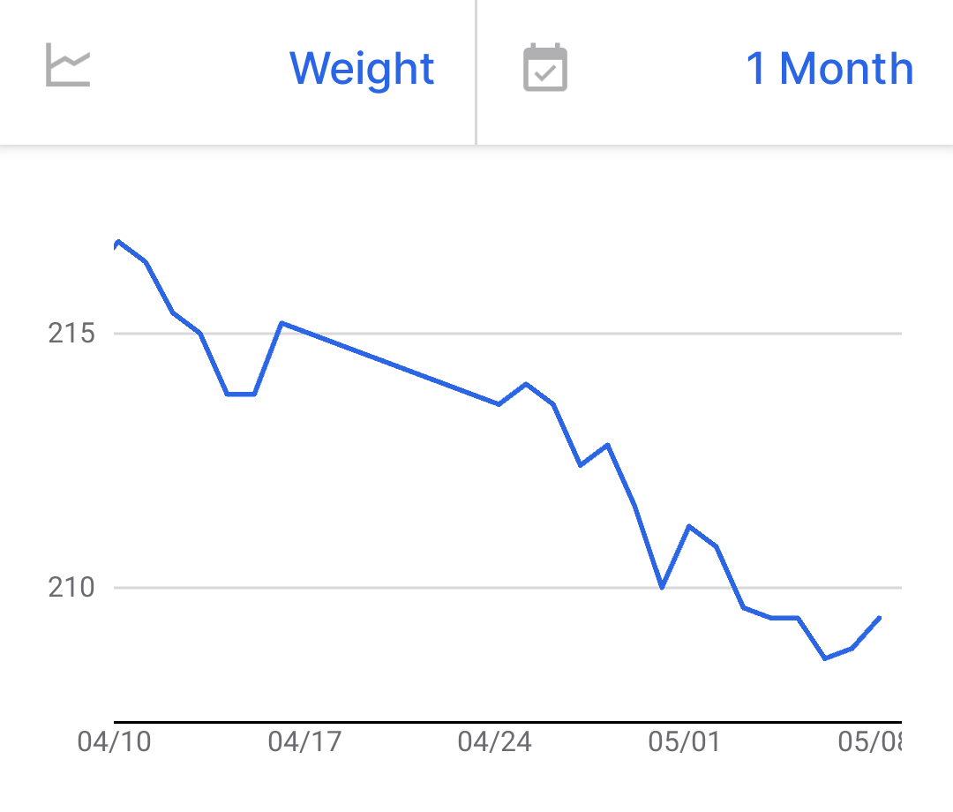Open the Weight metric selector
953x812 pixels.
[362, 68]
